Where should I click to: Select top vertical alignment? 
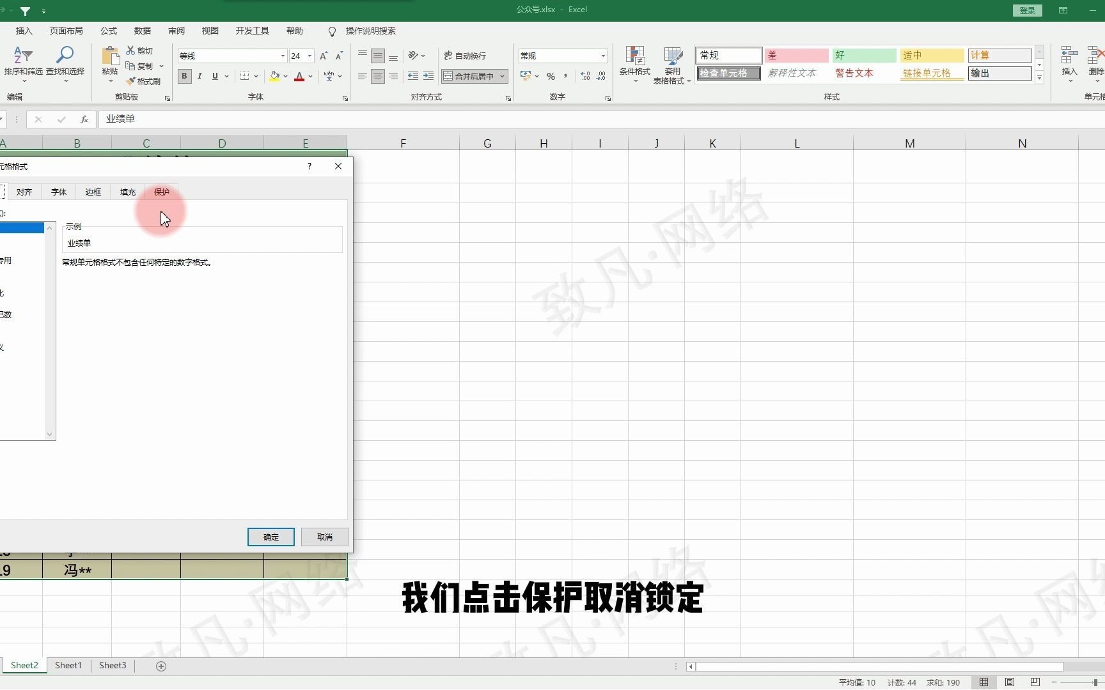pyautogui.click(x=363, y=56)
